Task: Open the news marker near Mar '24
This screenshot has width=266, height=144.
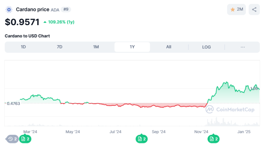Action: click(x=26, y=139)
